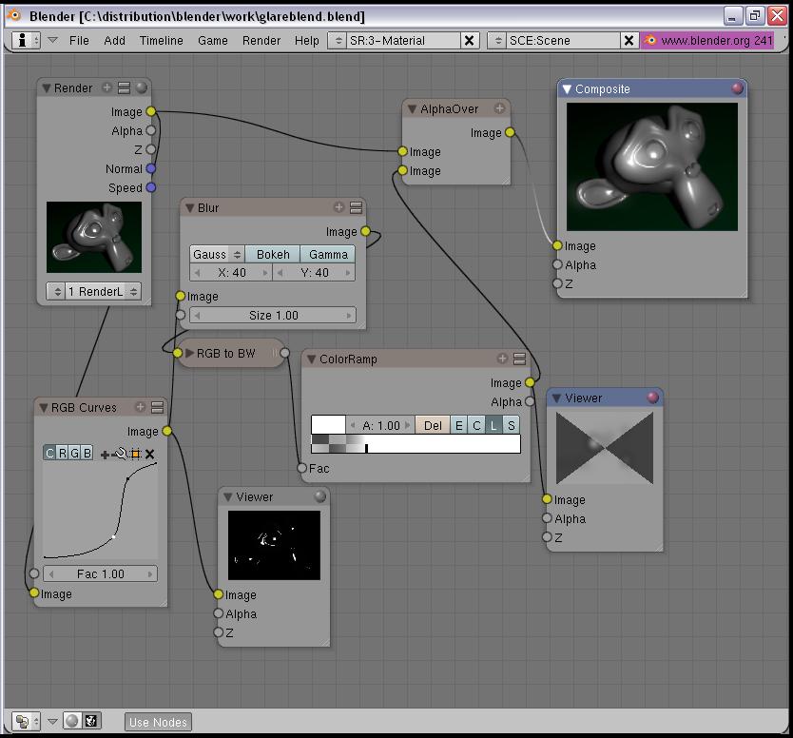Click the Composite node sphere icon
This screenshot has height=738, width=793.
click(x=737, y=88)
